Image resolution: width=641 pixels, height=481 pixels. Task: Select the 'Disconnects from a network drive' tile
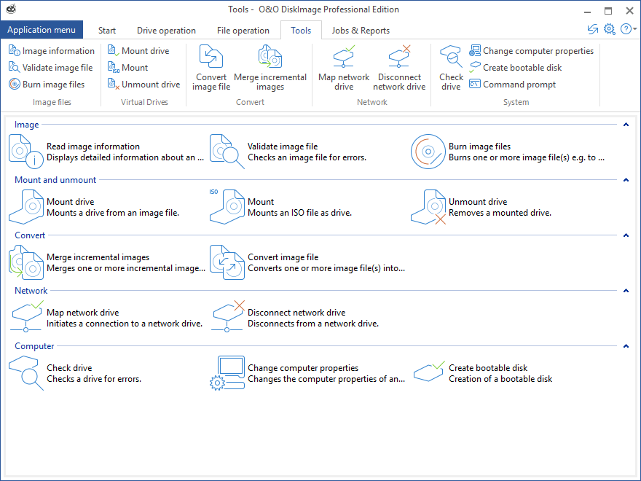(x=294, y=318)
